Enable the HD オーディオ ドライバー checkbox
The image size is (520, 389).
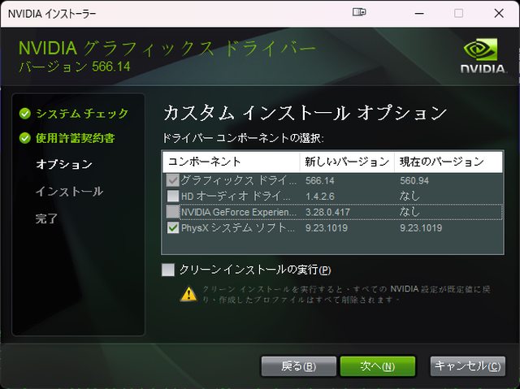(172, 196)
